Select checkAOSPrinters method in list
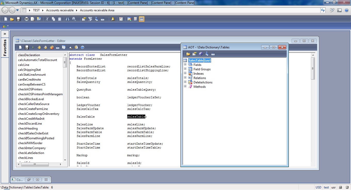Image resolution: width=351 pixels, height=190 pixels. click(x=40, y=89)
